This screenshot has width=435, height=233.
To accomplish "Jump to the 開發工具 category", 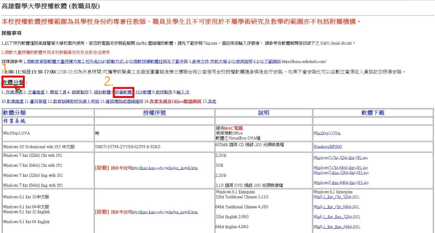I will click(x=58, y=92).
